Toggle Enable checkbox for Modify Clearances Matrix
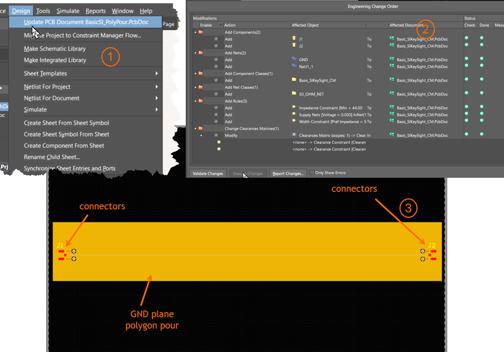504x352 pixels. [216, 135]
